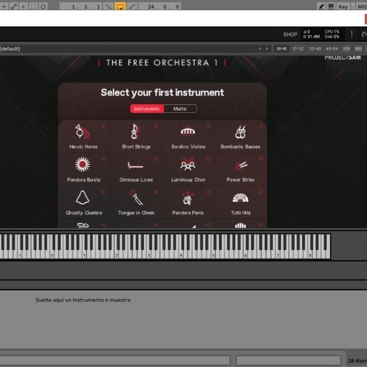
Task: Switch to the Multis tab
Action: click(x=180, y=109)
